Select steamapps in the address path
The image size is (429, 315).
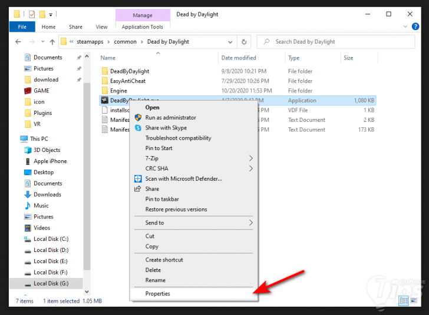pos(90,42)
